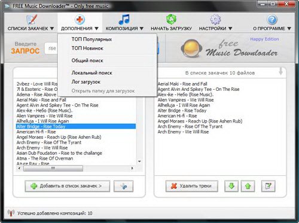Select Alien Vampires - We Will Rise in download list

tap(185, 100)
